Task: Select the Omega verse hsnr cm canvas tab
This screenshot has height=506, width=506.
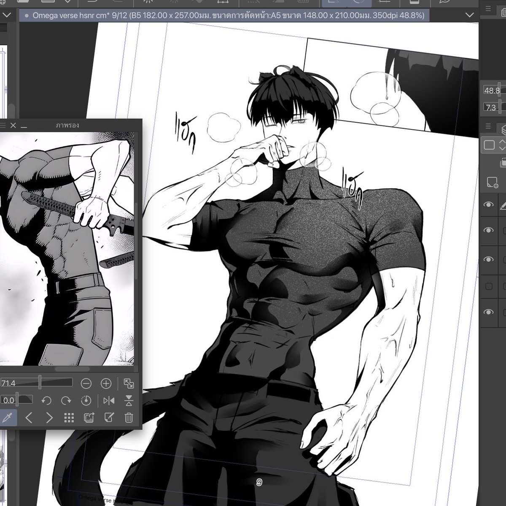Action: point(225,16)
